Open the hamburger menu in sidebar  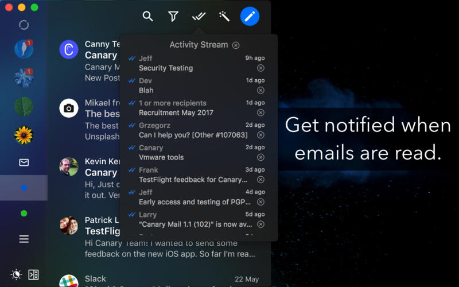[x=24, y=239]
